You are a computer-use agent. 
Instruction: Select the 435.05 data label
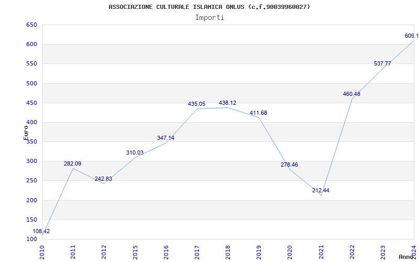coord(197,104)
